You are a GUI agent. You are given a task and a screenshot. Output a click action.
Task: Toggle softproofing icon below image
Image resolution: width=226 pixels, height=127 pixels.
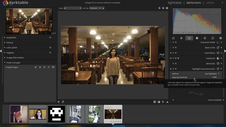(x=163, y=102)
